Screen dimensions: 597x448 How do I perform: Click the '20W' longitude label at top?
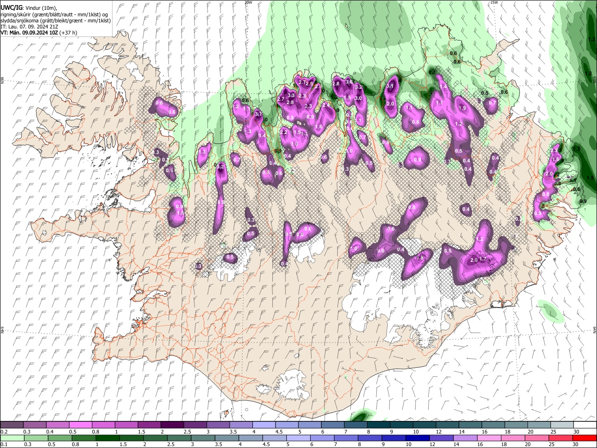coord(248,2)
